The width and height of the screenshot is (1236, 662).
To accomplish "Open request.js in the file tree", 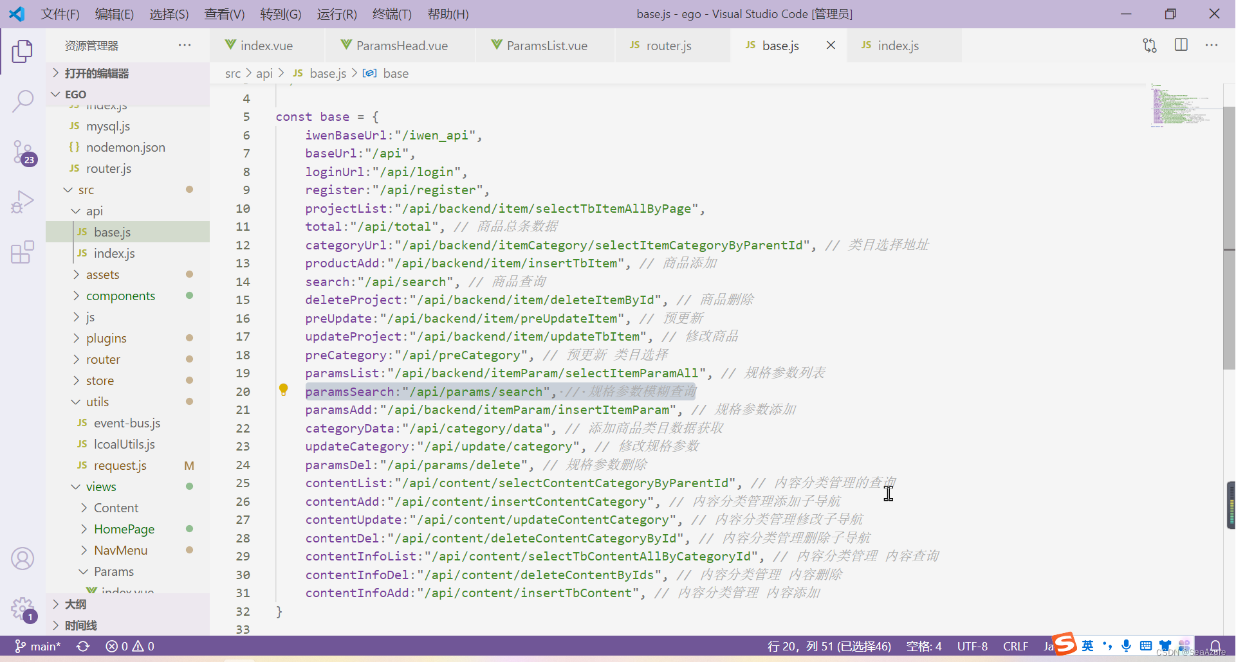I will click(127, 465).
